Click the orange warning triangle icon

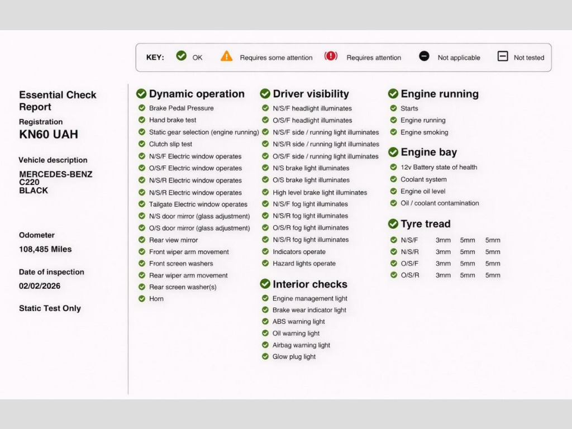coord(226,56)
